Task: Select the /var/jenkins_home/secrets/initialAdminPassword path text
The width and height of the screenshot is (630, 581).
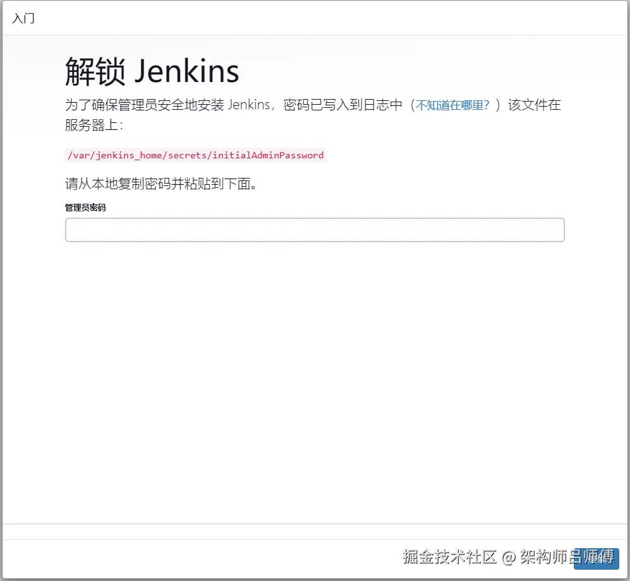Action: click(196, 155)
